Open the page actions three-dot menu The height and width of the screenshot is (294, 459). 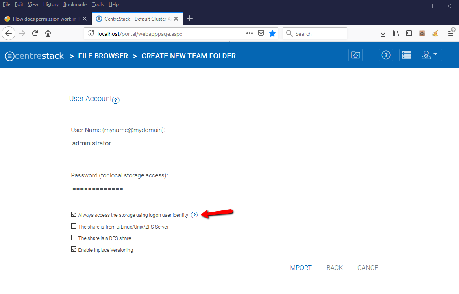[x=250, y=34]
